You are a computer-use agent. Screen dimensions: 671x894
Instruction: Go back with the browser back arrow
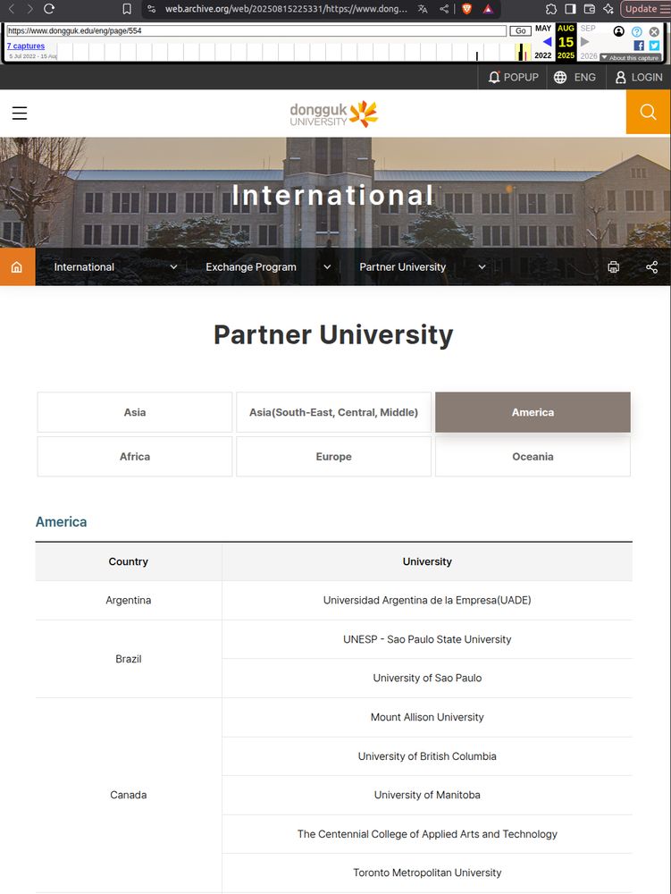click(x=11, y=9)
